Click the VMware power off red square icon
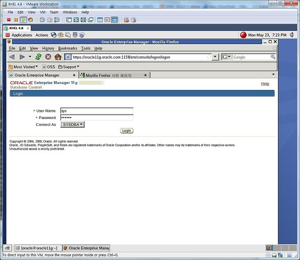The width and height of the screenshot is (300, 260). 9,20
